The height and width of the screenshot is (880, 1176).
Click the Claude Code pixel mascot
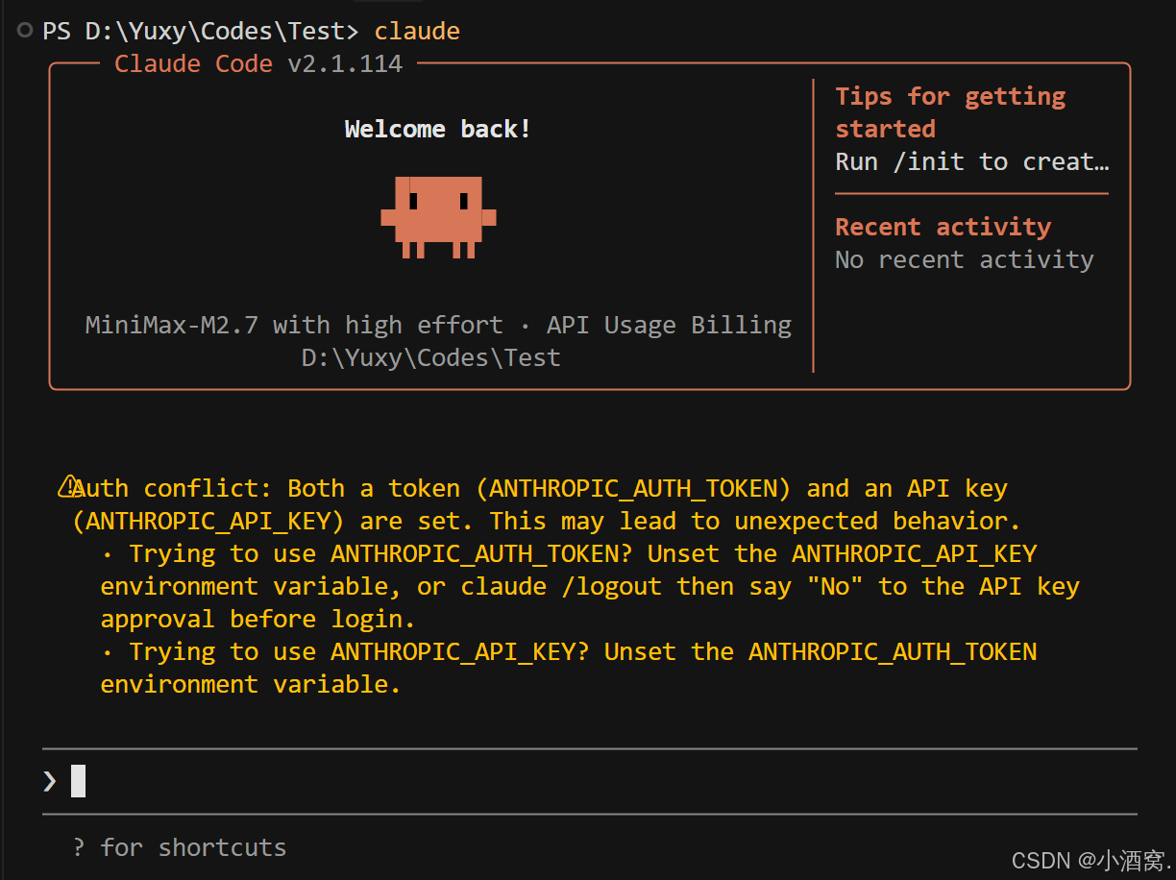pos(438,217)
